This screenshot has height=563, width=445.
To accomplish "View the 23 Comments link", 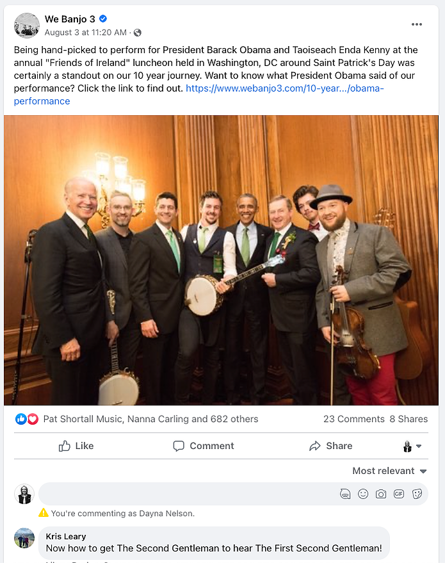I will tap(354, 419).
